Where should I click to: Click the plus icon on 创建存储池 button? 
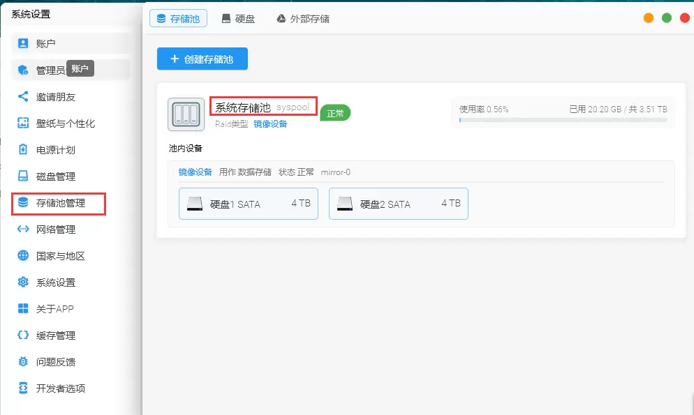175,59
